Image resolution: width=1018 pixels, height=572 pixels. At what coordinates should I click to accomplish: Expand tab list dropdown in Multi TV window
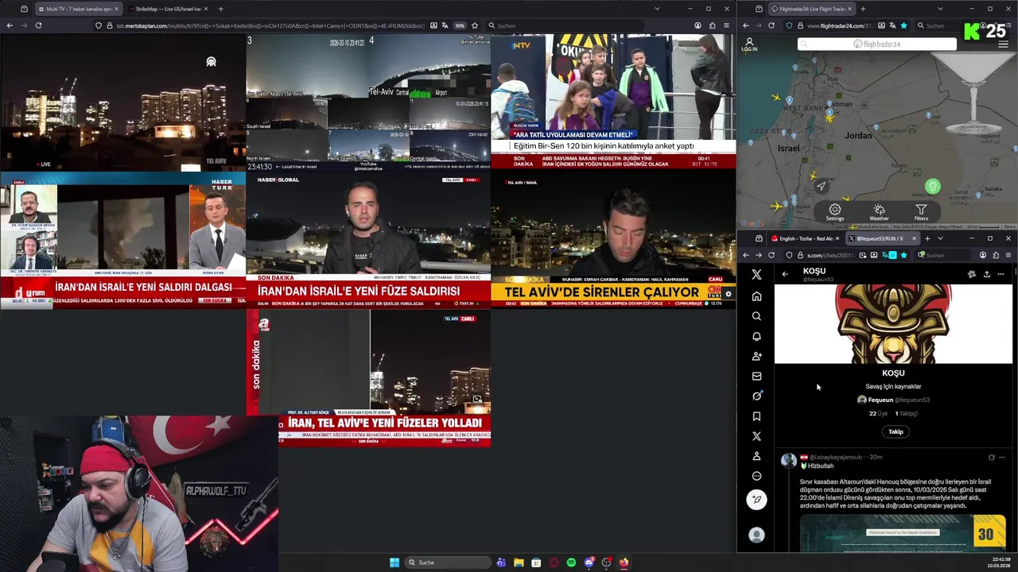[656, 9]
